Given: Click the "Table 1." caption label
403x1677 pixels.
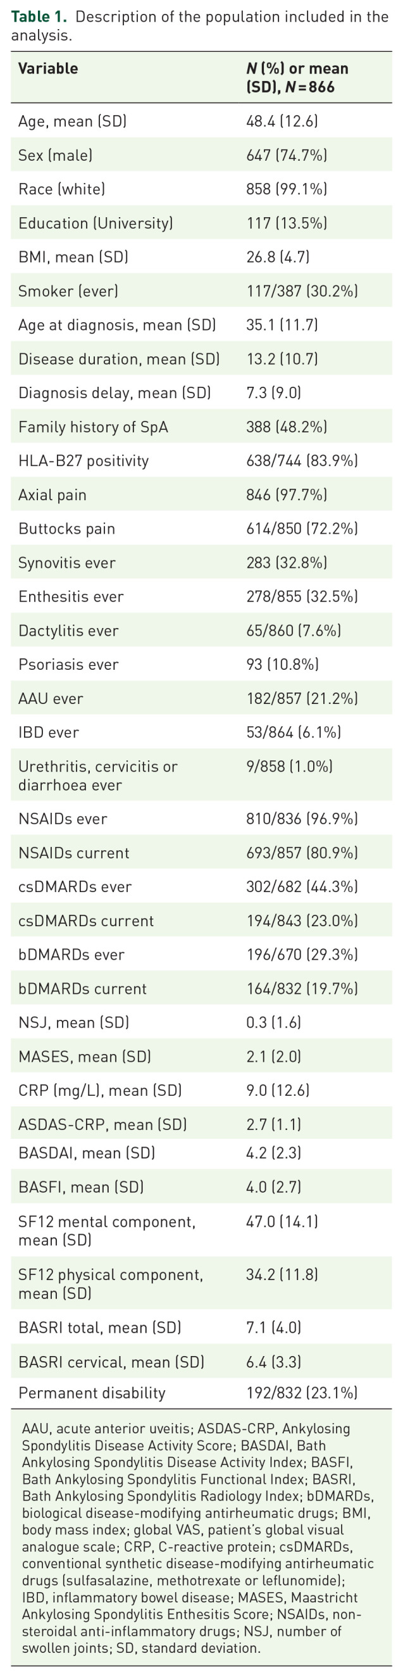Looking at the screenshot, I should [x=39, y=17].
